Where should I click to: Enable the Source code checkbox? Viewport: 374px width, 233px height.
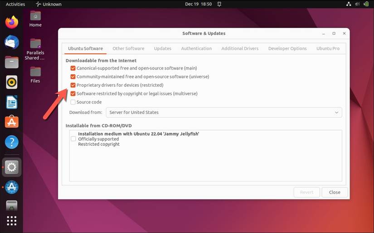[x=73, y=102]
